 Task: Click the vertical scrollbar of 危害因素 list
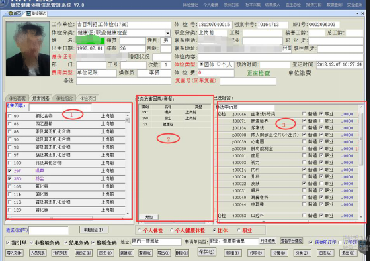pos(128,164)
